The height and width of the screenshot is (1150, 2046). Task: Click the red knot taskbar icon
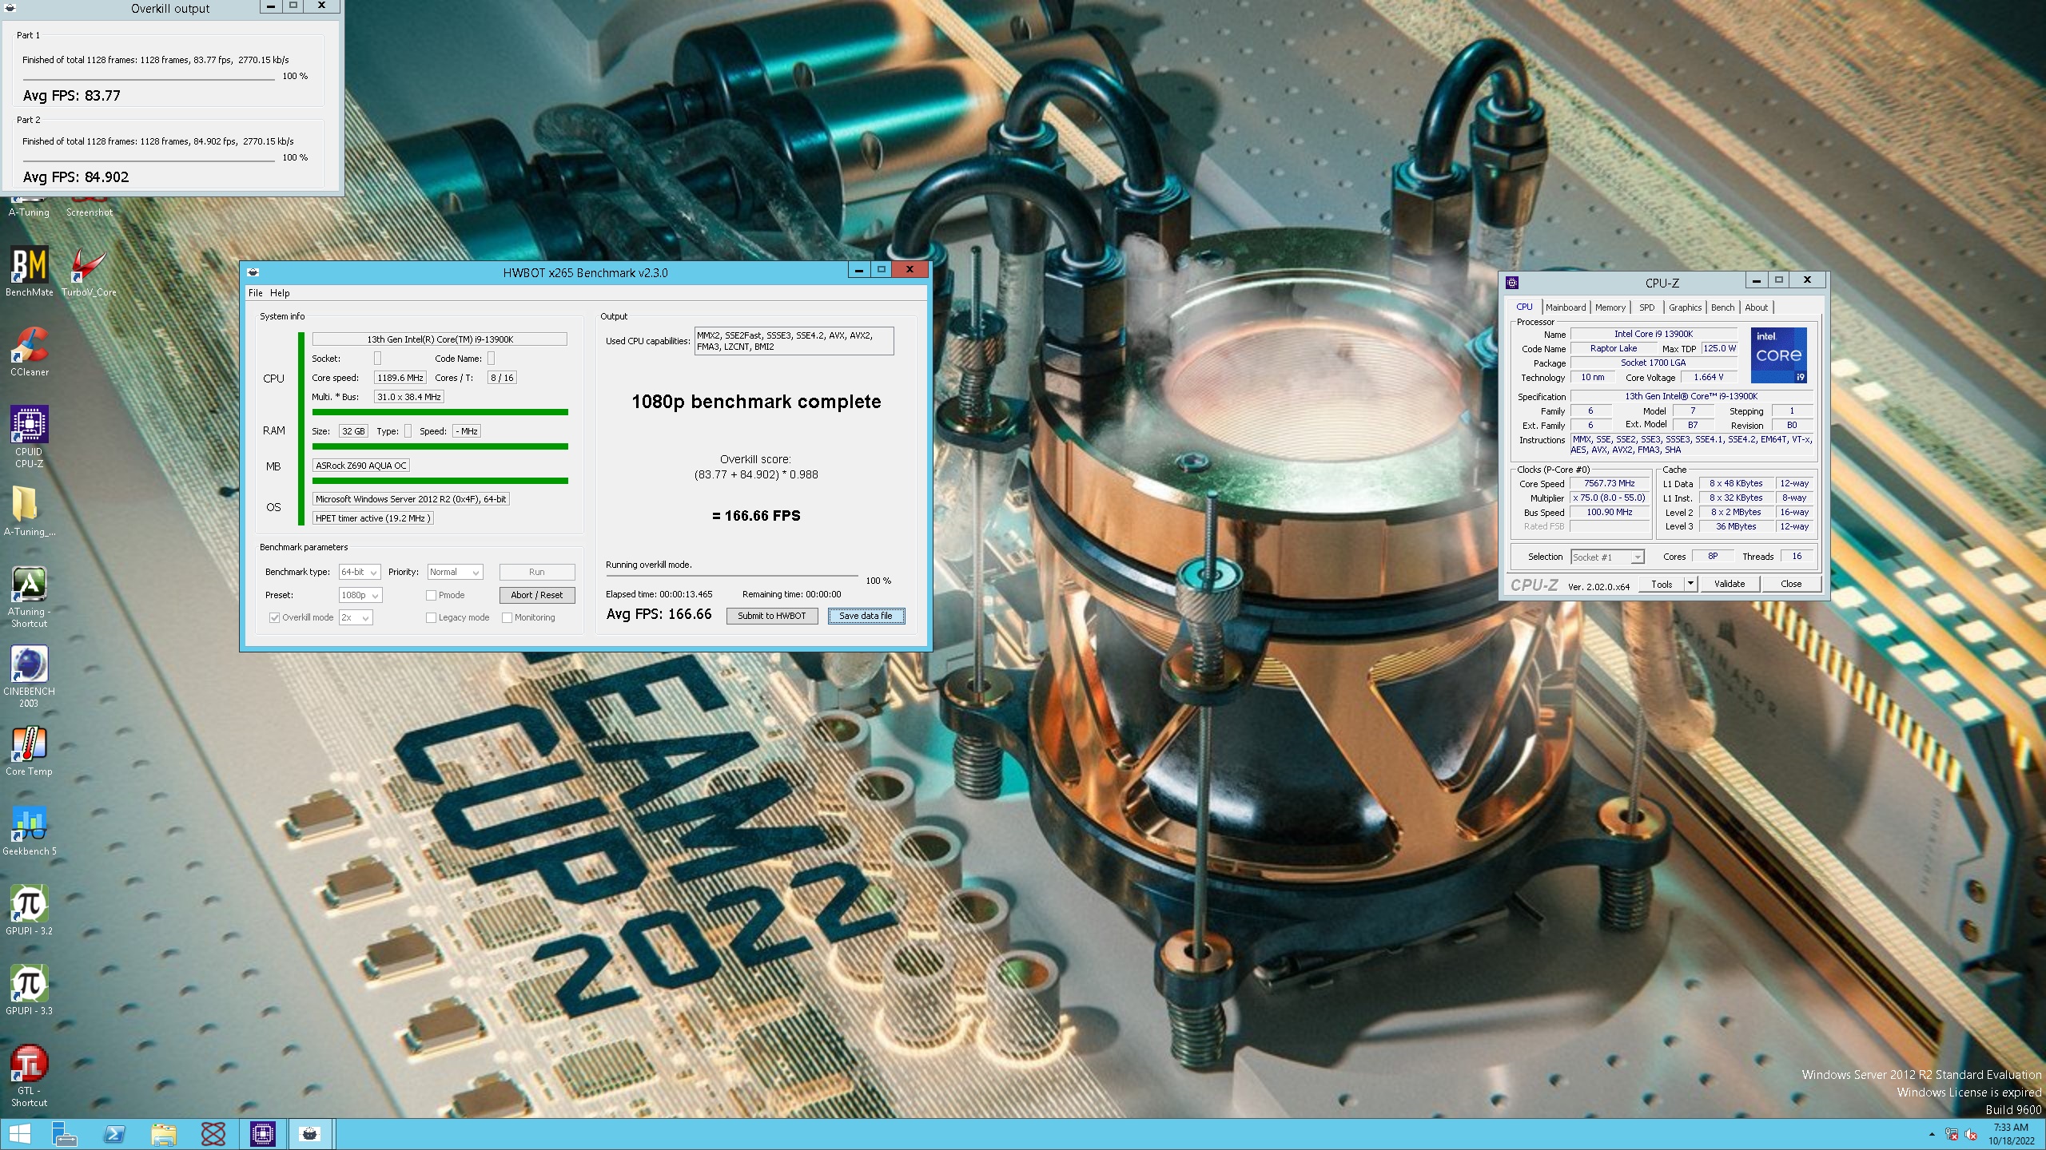pyautogui.click(x=213, y=1134)
